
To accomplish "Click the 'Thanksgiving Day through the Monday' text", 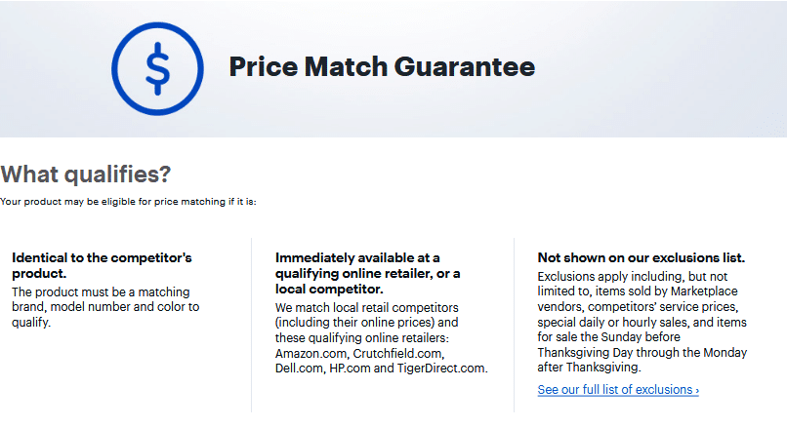I will [642, 352].
